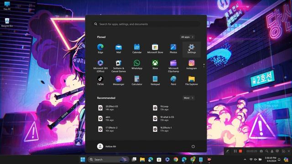Open Microsoft Store on the taskbar

tap(159, 159)
